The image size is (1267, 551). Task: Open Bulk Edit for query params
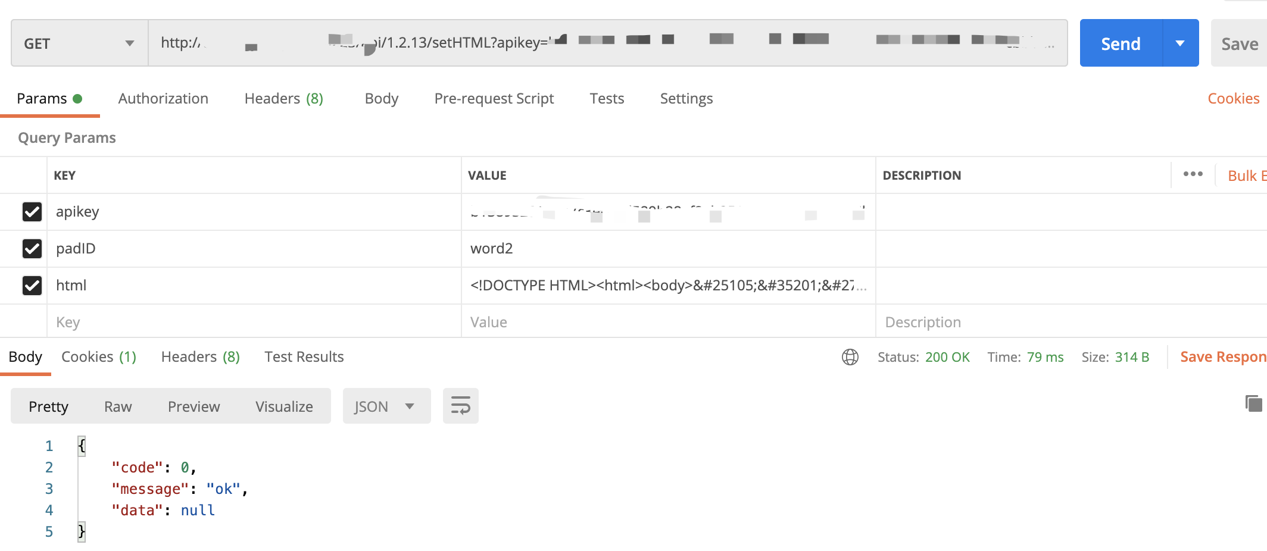[1246, 175]
